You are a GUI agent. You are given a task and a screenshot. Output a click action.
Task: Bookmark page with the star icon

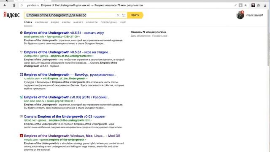[x=246, y=5]
